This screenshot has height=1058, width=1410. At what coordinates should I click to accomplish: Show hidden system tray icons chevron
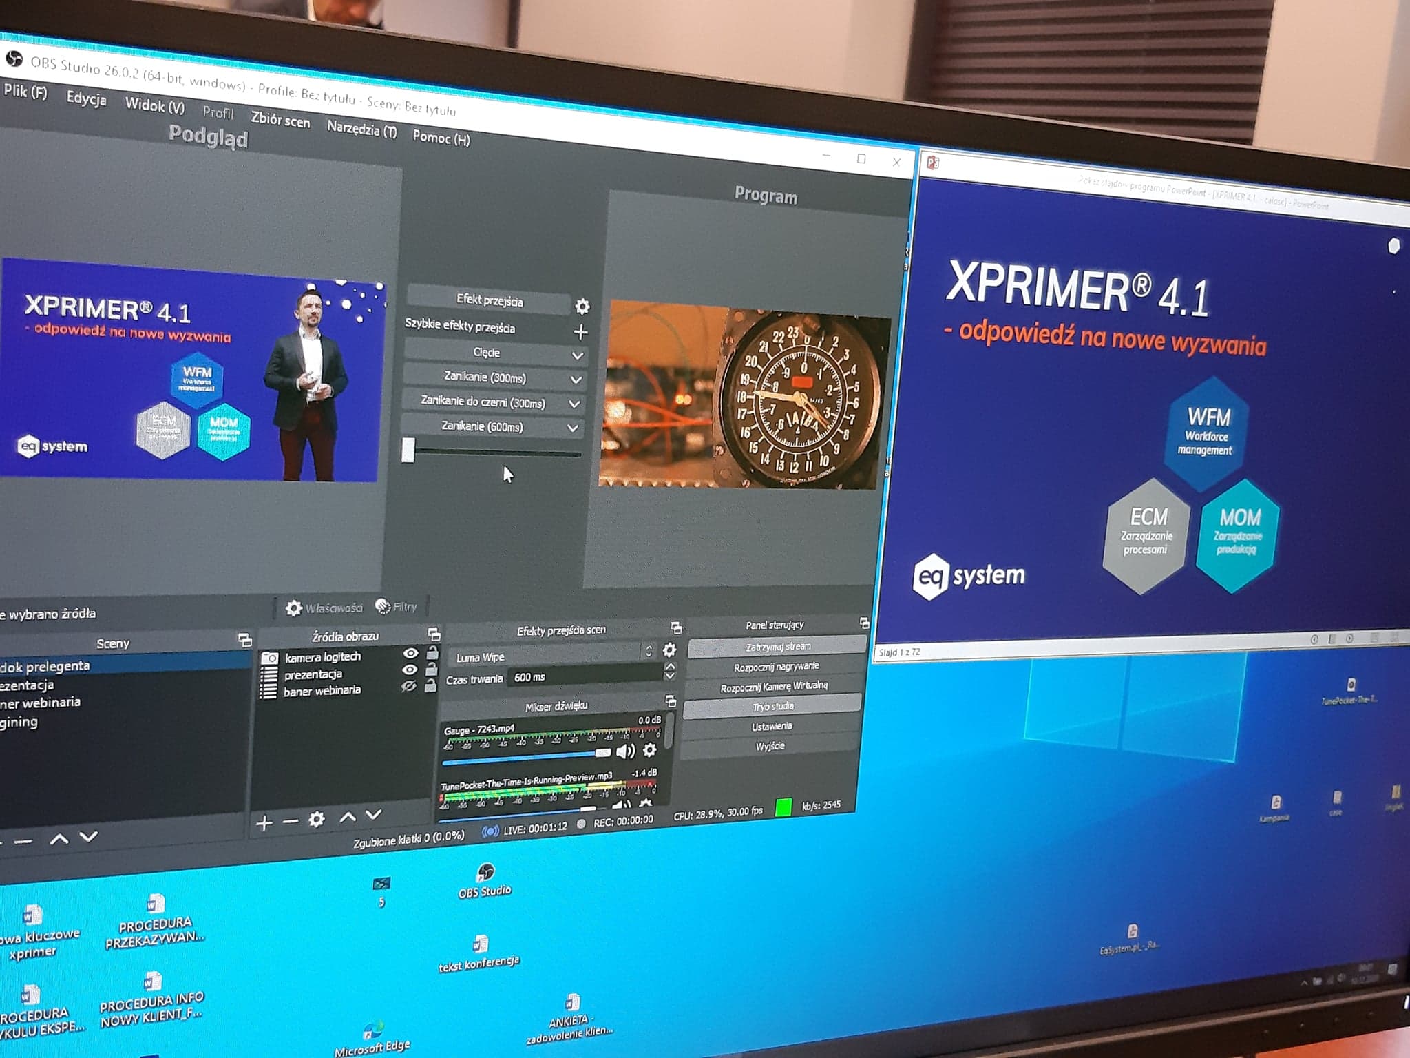(x=1304, y=983)
